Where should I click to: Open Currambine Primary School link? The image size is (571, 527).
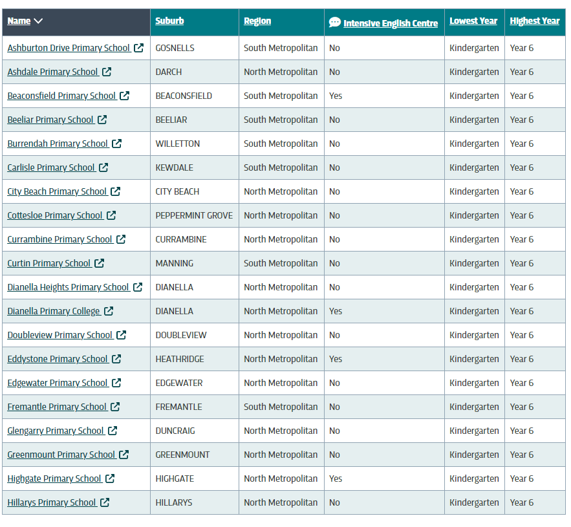tap(59, 239)
